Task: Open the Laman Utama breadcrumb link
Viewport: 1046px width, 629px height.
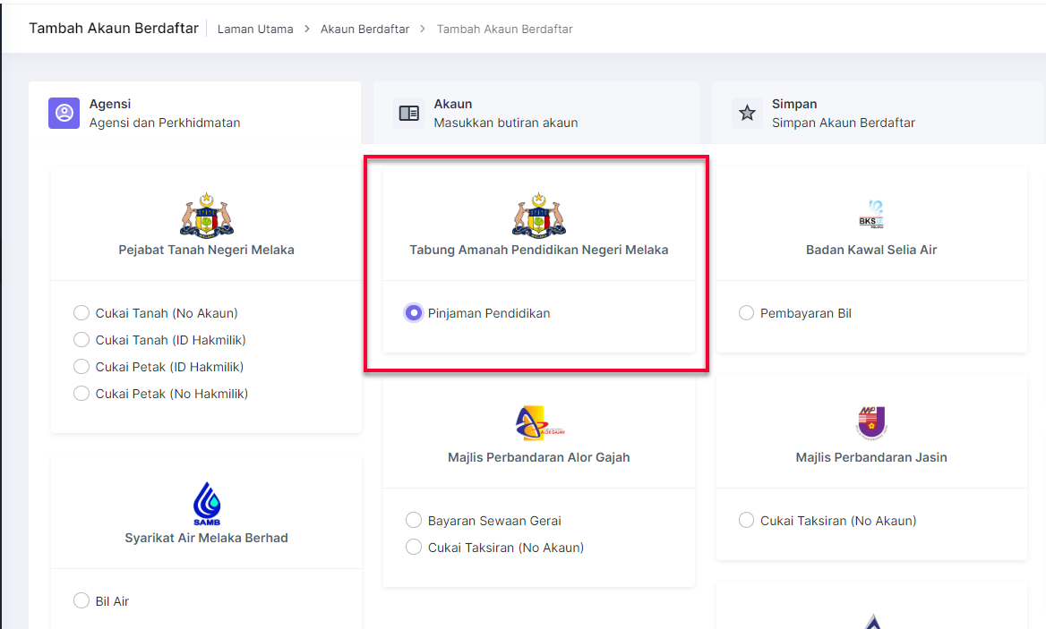Action: point(255,29)
